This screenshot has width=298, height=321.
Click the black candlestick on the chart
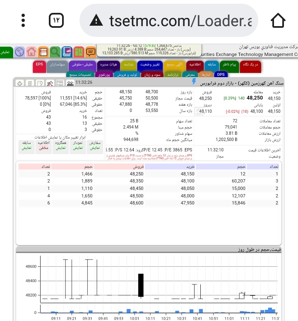tap(141, 285)
